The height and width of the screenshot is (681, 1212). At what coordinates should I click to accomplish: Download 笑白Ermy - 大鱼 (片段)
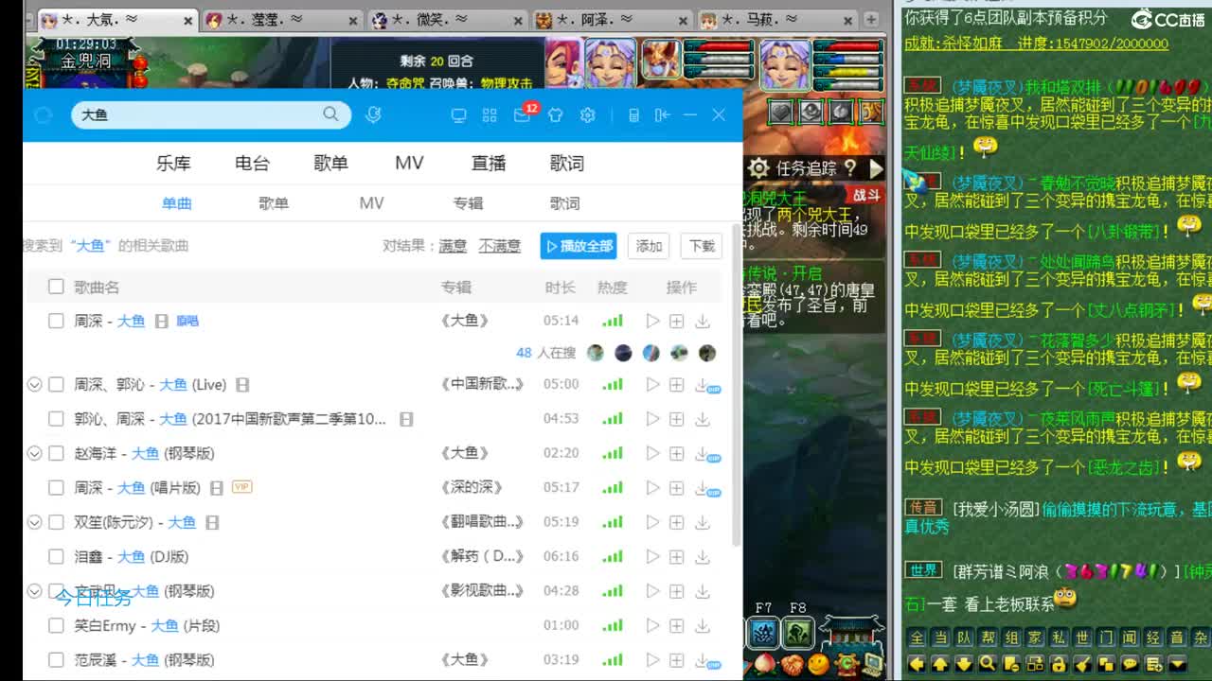point(703,626)
